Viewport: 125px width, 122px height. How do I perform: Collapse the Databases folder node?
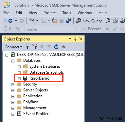(13, 61)
